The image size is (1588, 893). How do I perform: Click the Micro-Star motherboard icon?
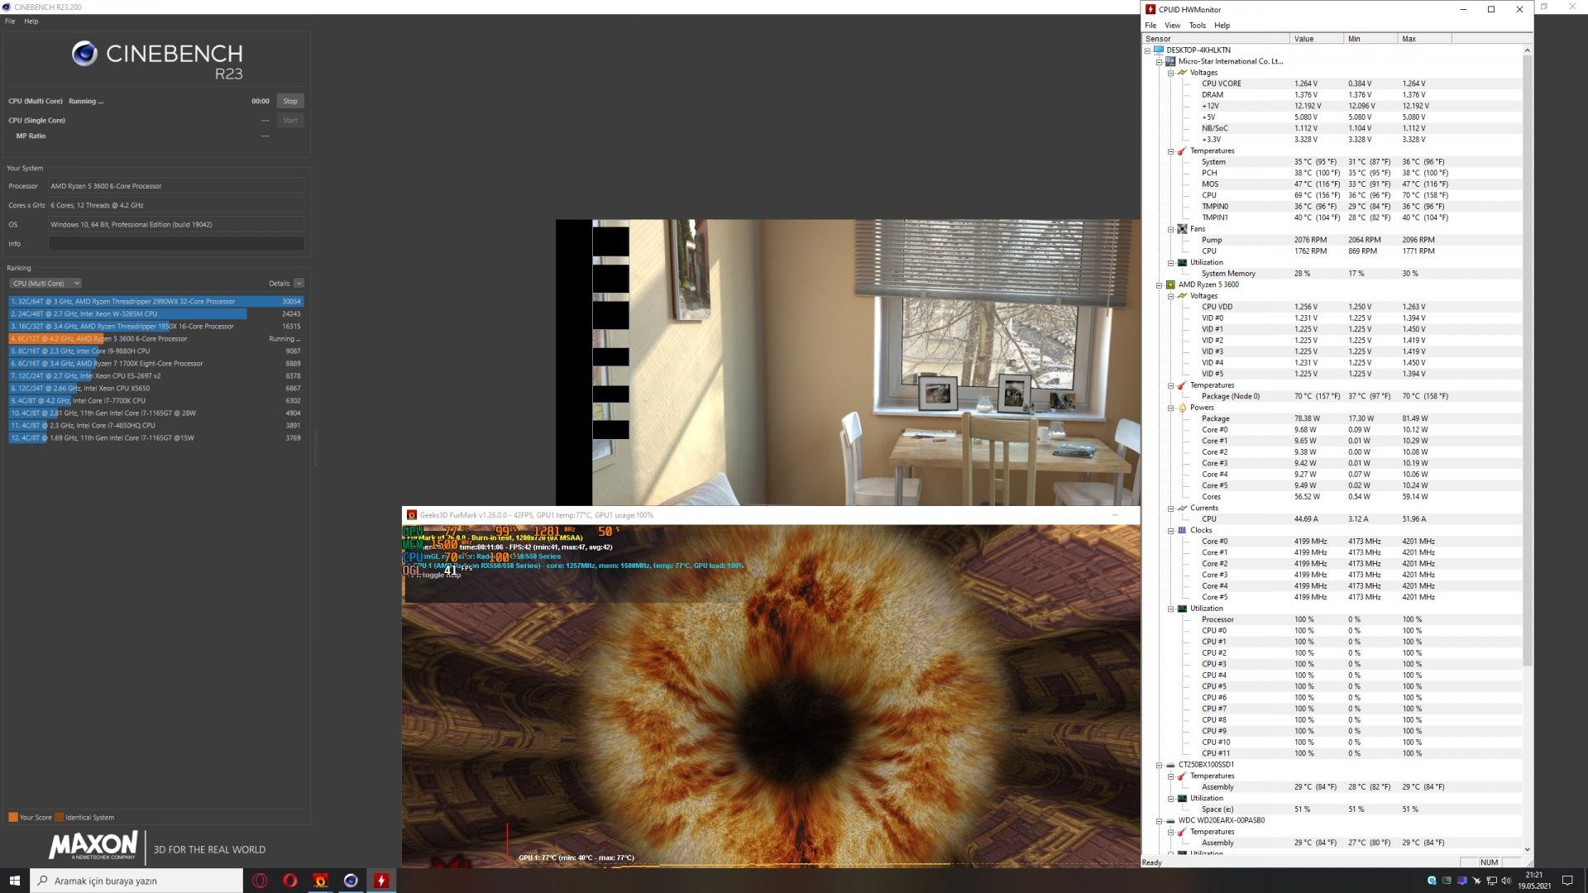pyautogui.click(x=1170, y=61)
